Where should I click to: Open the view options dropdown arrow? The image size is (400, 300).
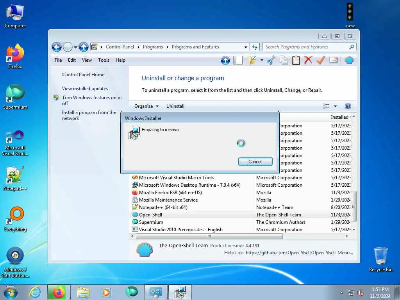[335, 106]
